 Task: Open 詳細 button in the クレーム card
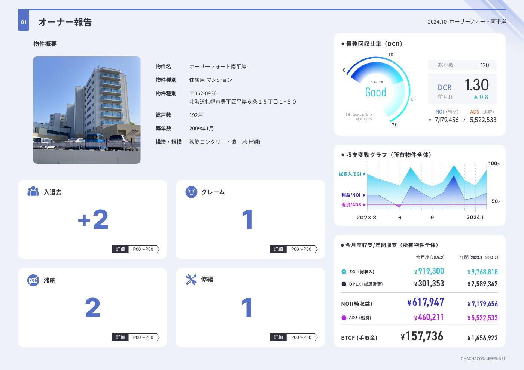pos(278,249)
